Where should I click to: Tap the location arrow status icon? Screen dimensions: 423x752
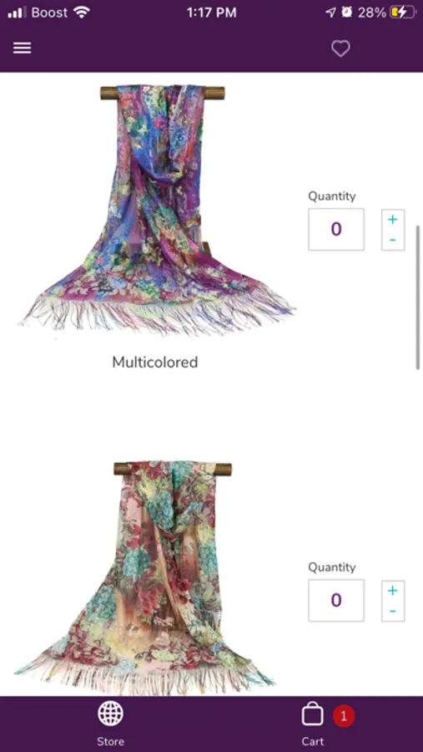(x=330, y=13)
